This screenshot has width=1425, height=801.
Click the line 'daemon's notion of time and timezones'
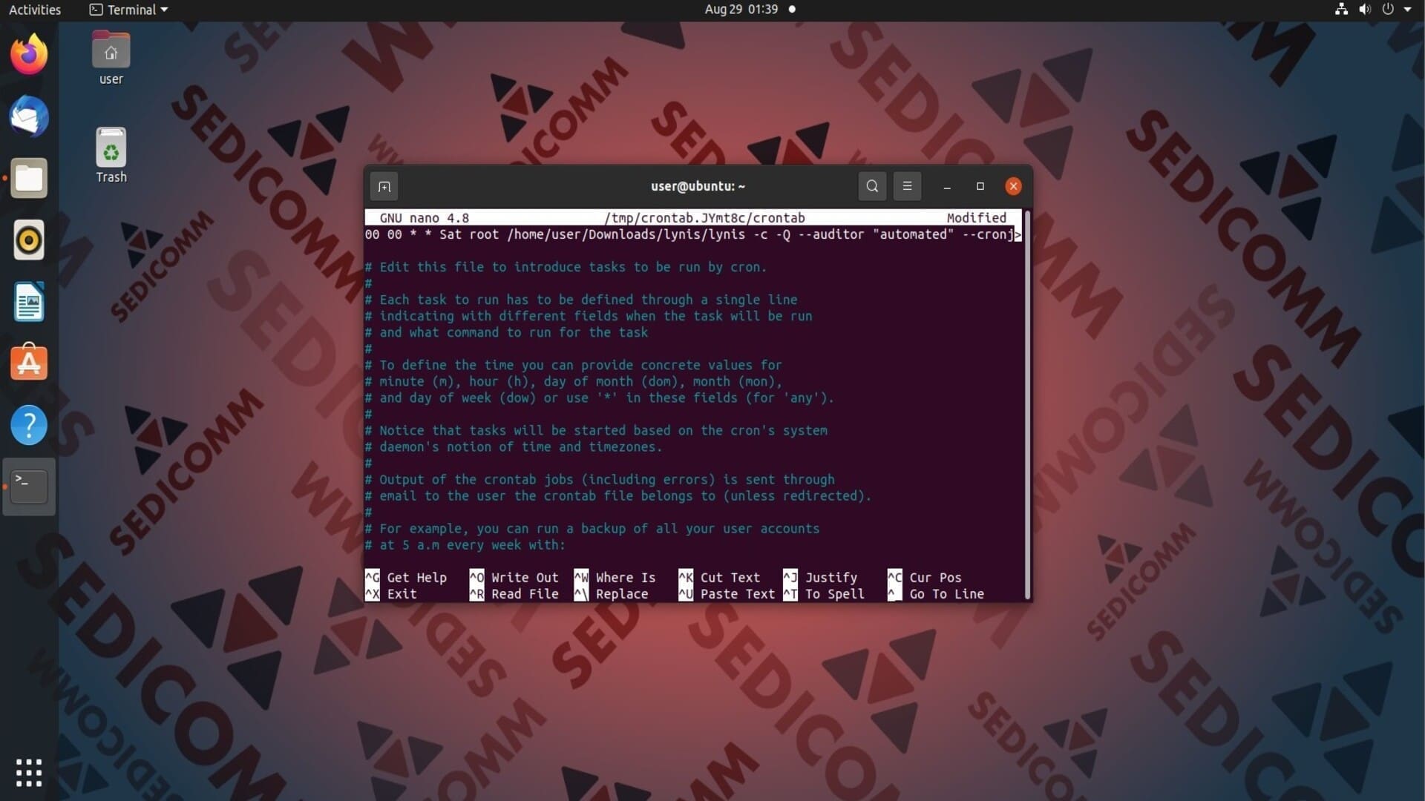(x=514, y=446)
